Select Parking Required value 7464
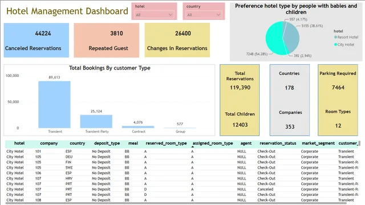This screenshot has width=365, height=205. (338, 87)
